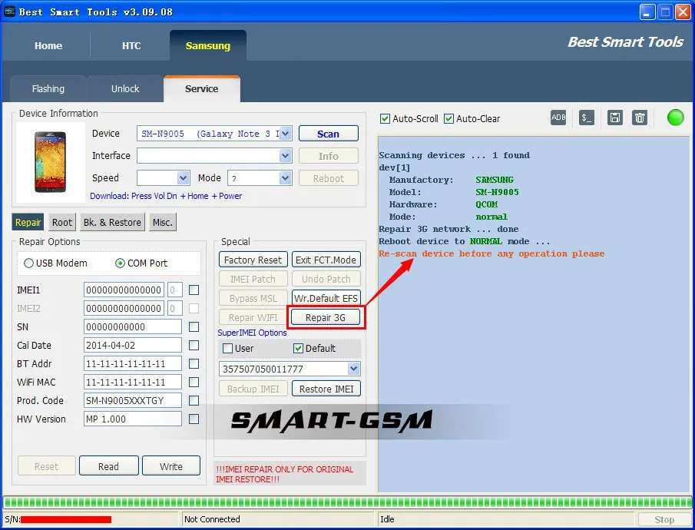Viewport: 695px width, 530px height.
Task: Click the Stop button in status bar
Action: pyautogui.click(x=664, y=519)
